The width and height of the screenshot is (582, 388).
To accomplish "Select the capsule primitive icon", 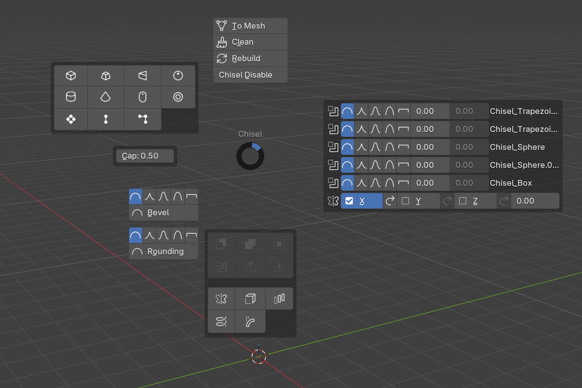I will [143, 97].
